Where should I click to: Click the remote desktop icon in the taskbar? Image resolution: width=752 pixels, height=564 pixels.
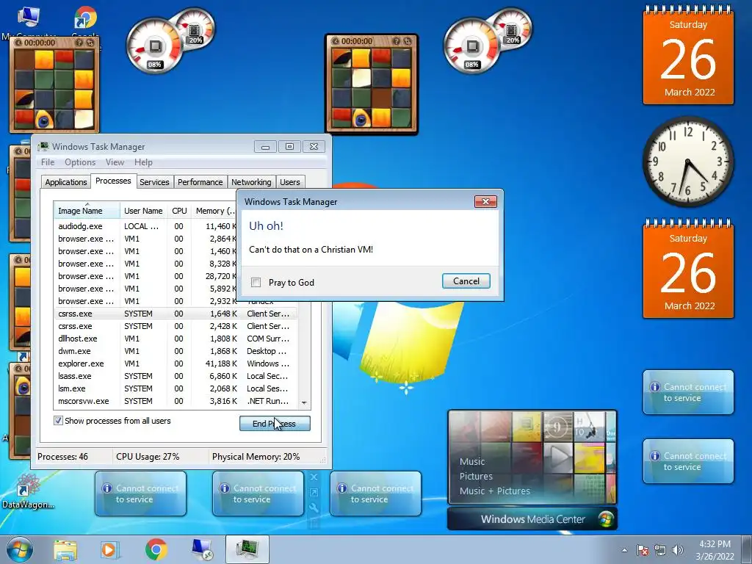coord(201,549)
